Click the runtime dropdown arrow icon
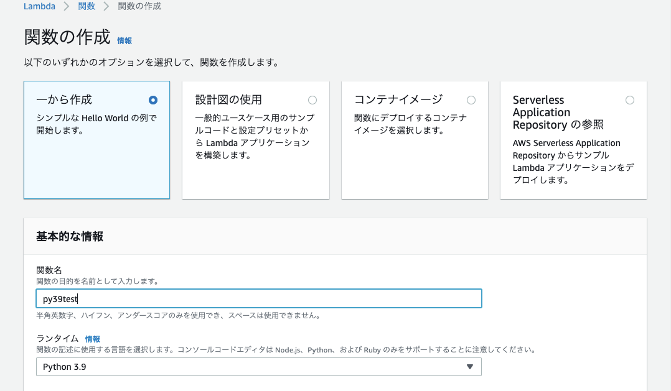The image size is (671, 391). tap(470, 367)
